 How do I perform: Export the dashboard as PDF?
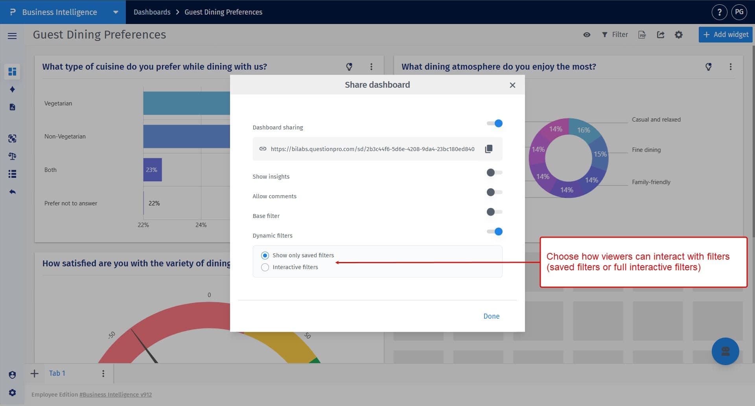pos(642,35)
